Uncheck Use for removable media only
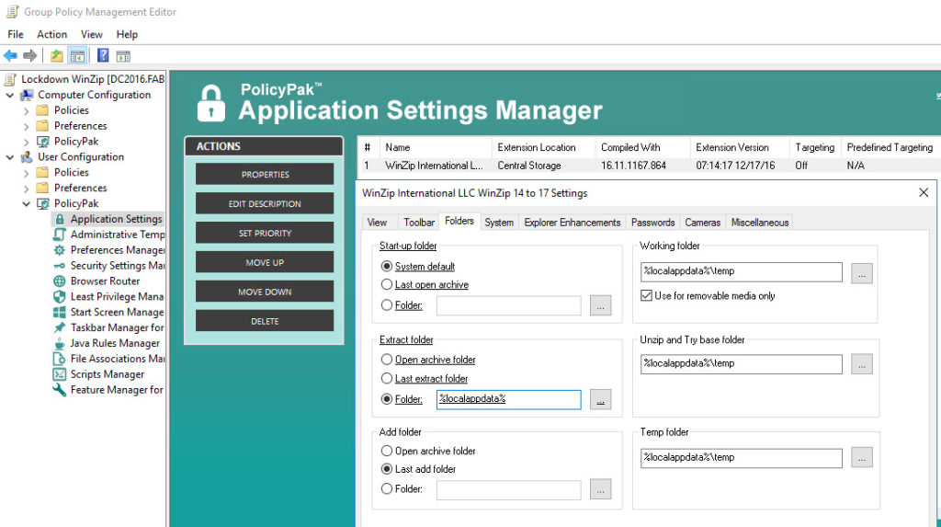Viewport: 941px width, 527px height. [x=646, y=295]
